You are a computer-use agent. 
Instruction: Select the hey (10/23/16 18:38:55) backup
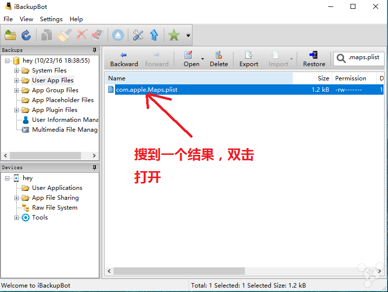[x=56, y=61]
